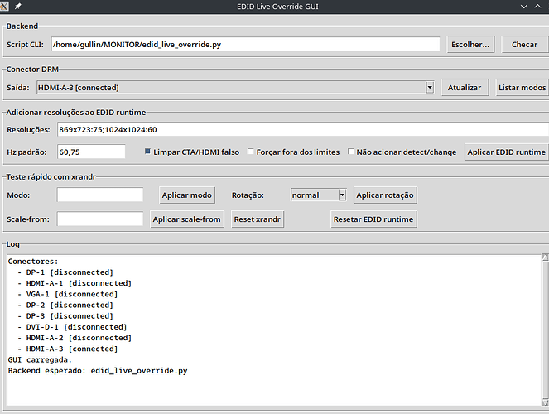Click the Resetar EDID runtime button
Screen dimensions: 549x414
pos(373,219)
